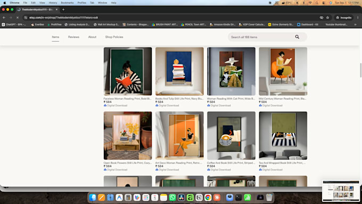Open Notion from the dock
Image resolution: width=362 pixels, height=204 pixels.
199,197
